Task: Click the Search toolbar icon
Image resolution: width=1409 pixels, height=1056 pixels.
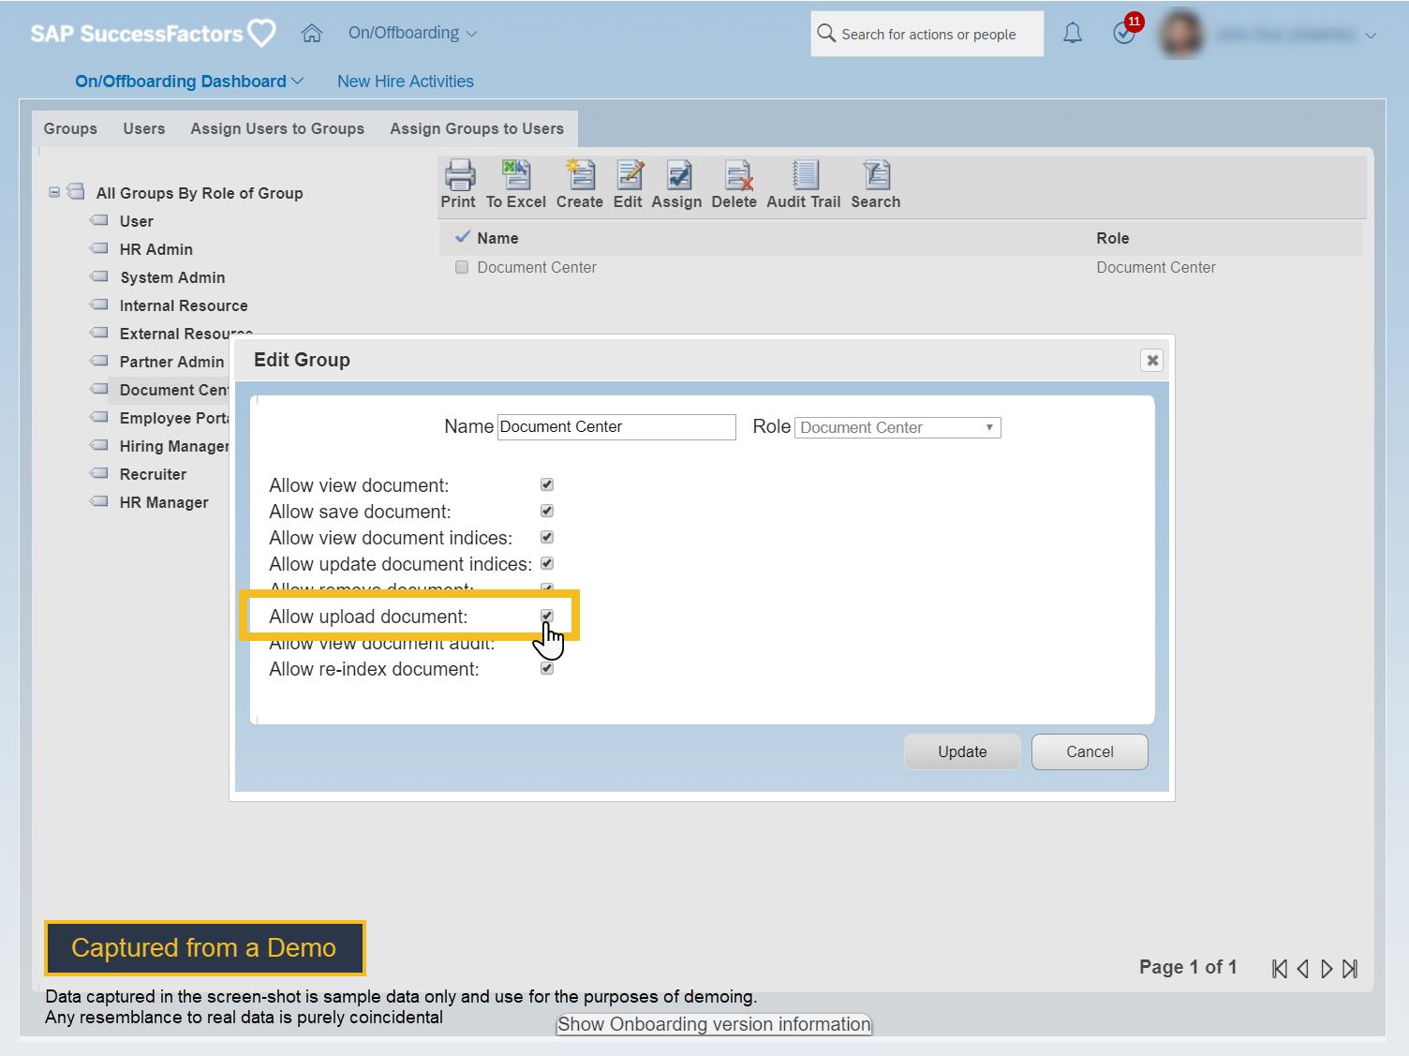Action: click(x=877, y=175)
